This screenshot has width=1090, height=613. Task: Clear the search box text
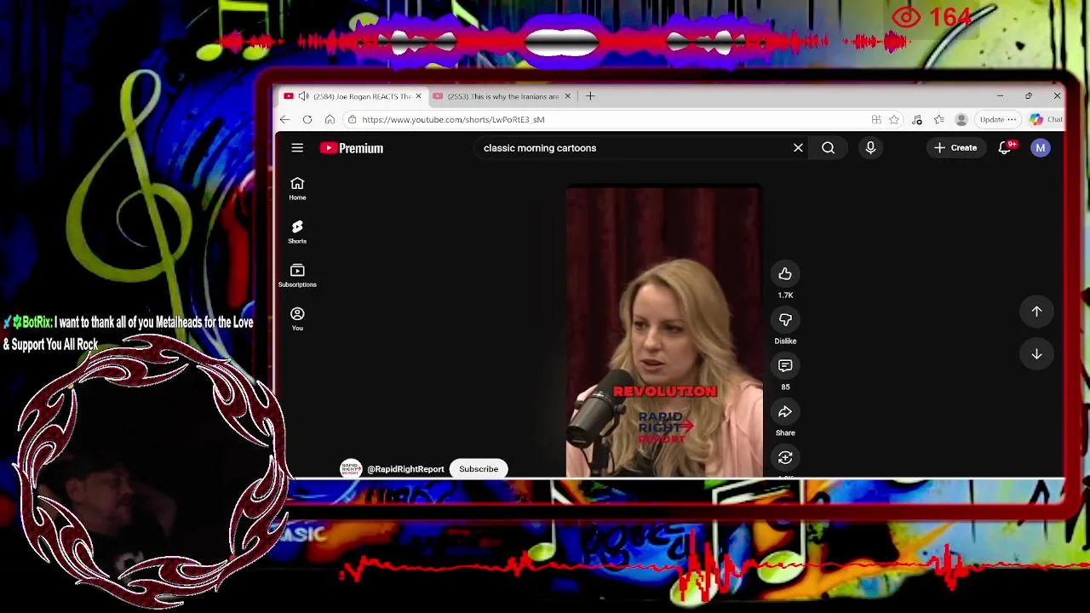point(798,148)
